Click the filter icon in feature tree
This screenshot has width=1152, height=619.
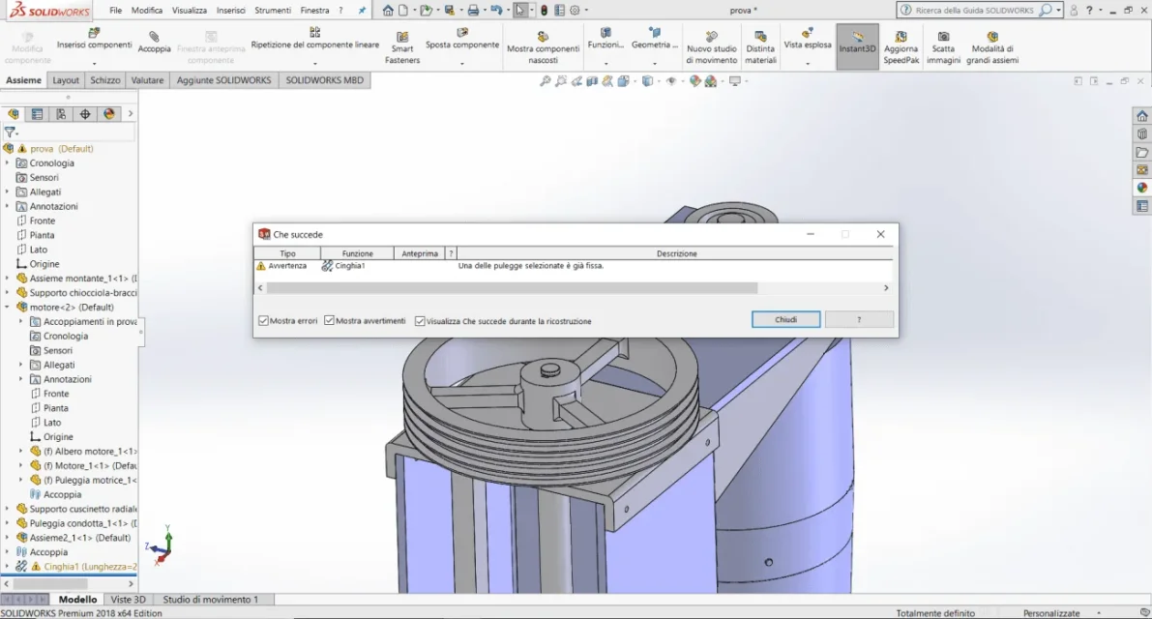pos(11,133)
